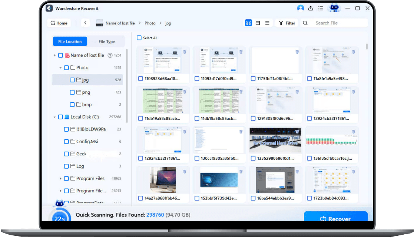Expand the Name of lost file node
The image size is (414, 238).
(x=54, y=56)
